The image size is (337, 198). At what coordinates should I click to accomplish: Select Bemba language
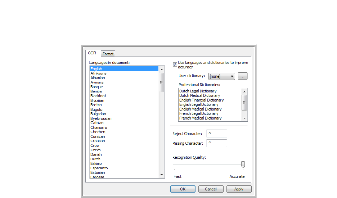pos(124,91)
